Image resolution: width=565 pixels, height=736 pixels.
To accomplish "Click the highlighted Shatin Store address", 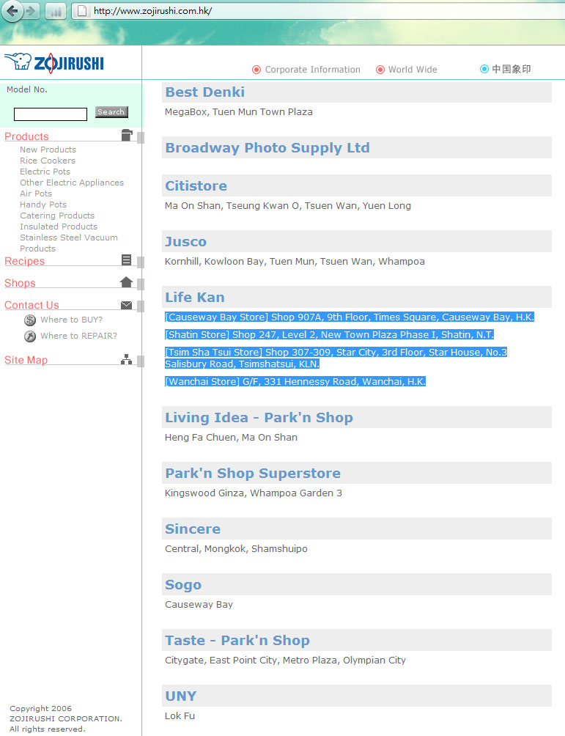I will (330, 335).
